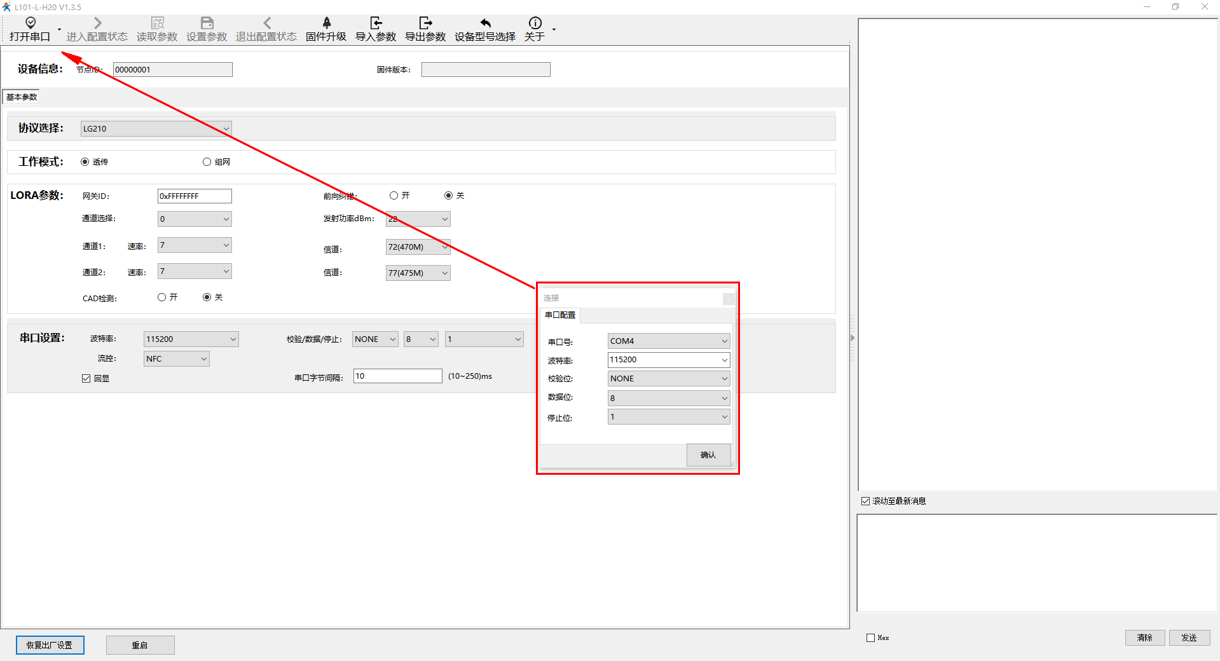
Task: Open the COM4 serial port dropdown
Action: click(x=668, y=341)
